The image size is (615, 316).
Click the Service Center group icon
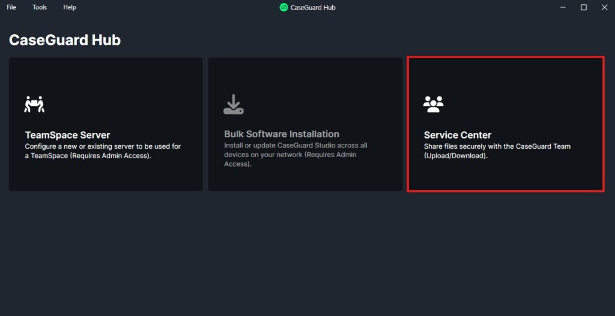[x=434, y=104]
